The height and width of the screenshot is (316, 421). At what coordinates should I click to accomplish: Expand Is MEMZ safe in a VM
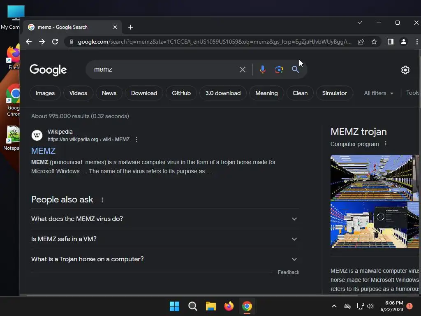coord(165,239)
